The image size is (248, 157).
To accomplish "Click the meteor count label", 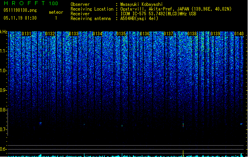I will point(56,12).
